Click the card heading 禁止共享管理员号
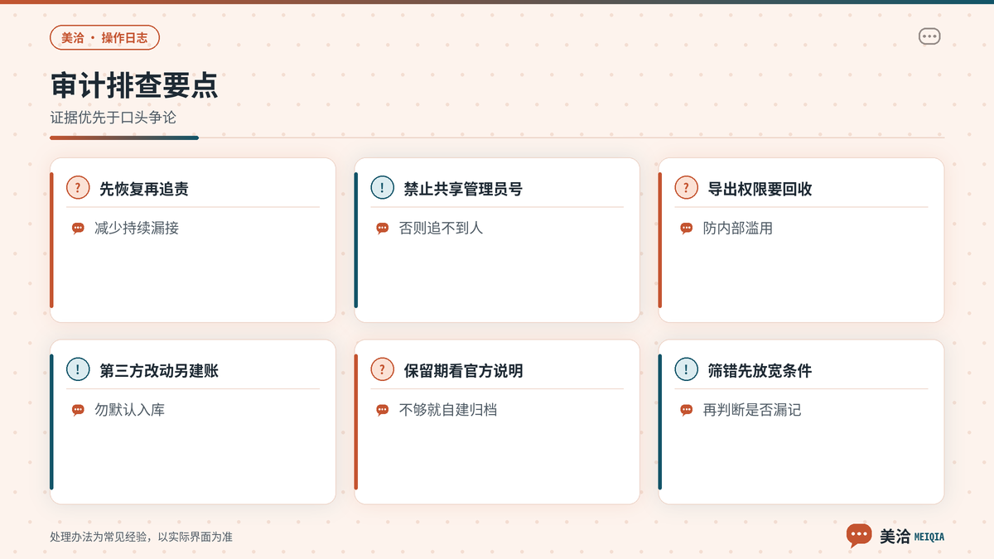The width and height of the screenshot is (994, 559). click(x=463, y=189)
